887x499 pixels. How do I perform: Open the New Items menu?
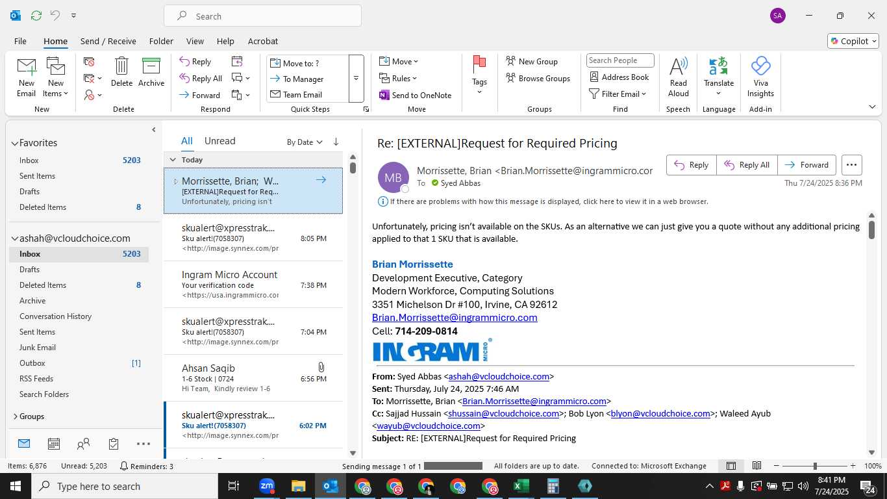(x=56, y=77)
